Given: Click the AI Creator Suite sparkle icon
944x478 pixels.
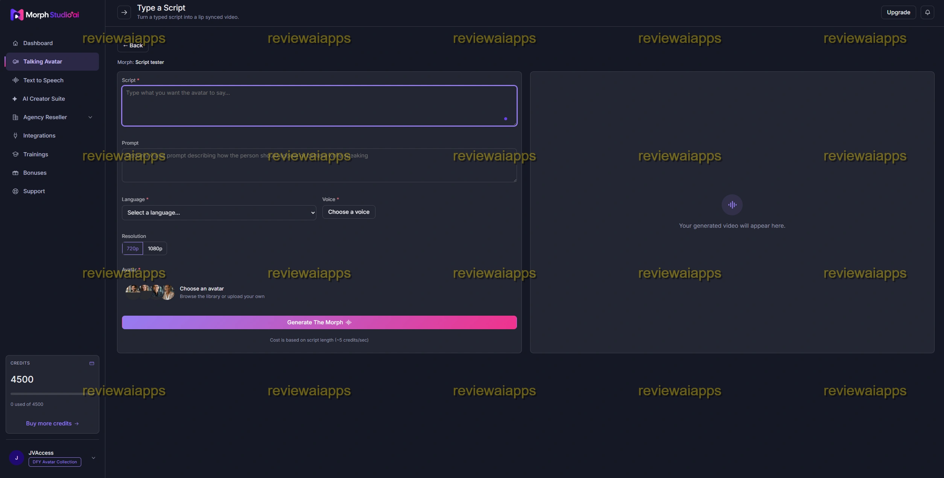Looking at the screenshot, I should tap(15, 99).
